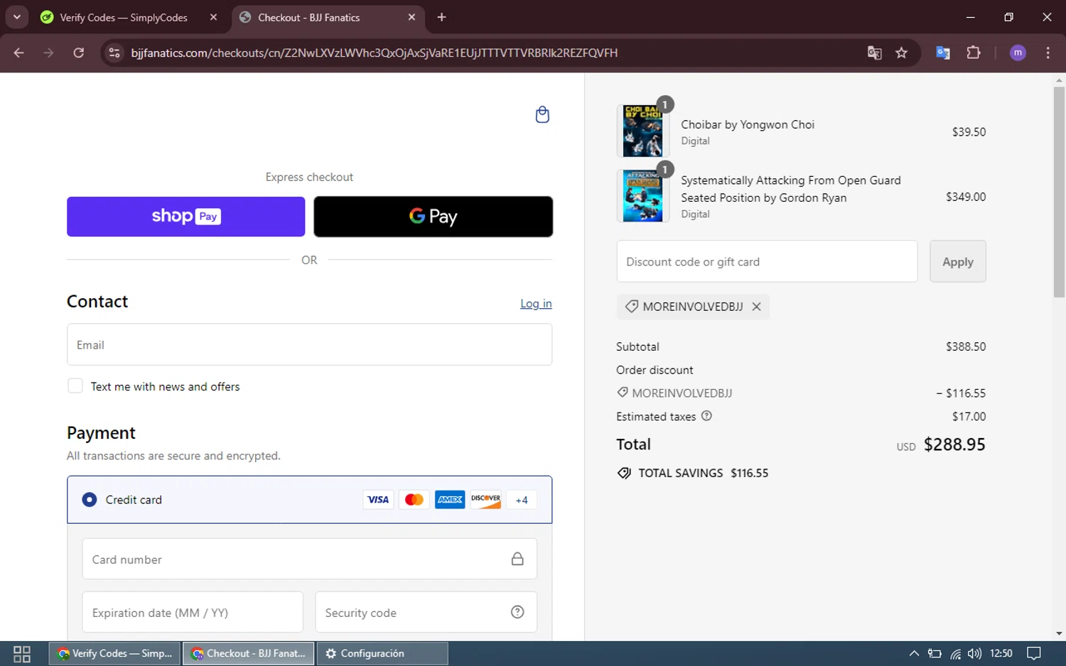This screenshot has height=666, width=1066.
Task: Tick 'Text me with news and offers'
Action: [75, 386]
